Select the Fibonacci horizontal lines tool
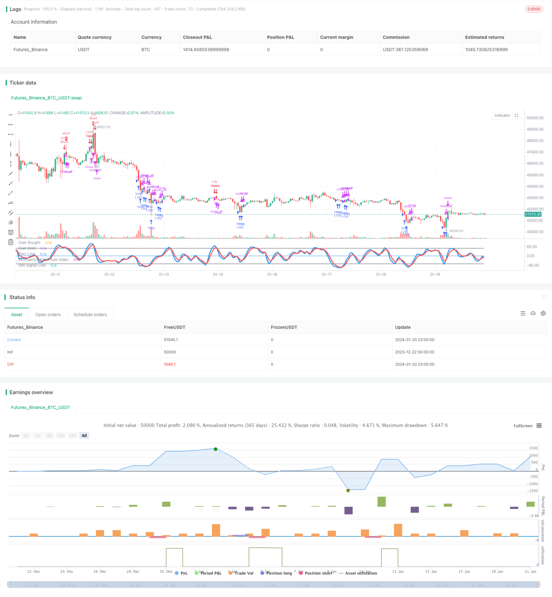 [11, 232]
